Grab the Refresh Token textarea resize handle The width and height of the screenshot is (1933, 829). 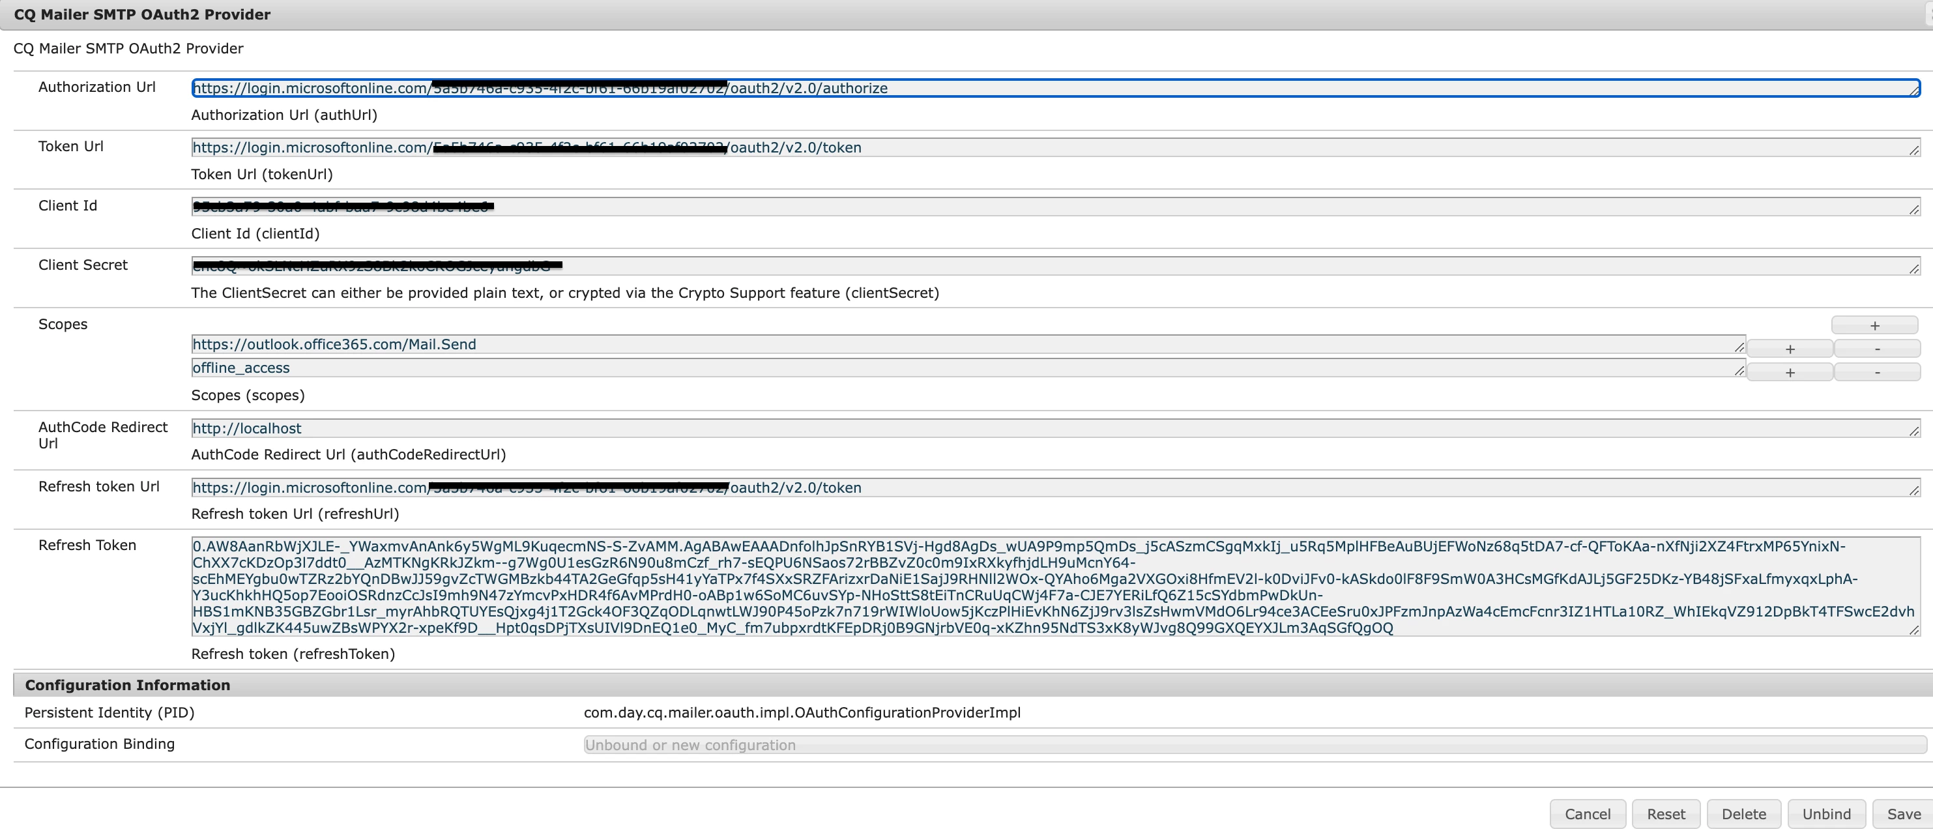click(x=1913, y=630)
